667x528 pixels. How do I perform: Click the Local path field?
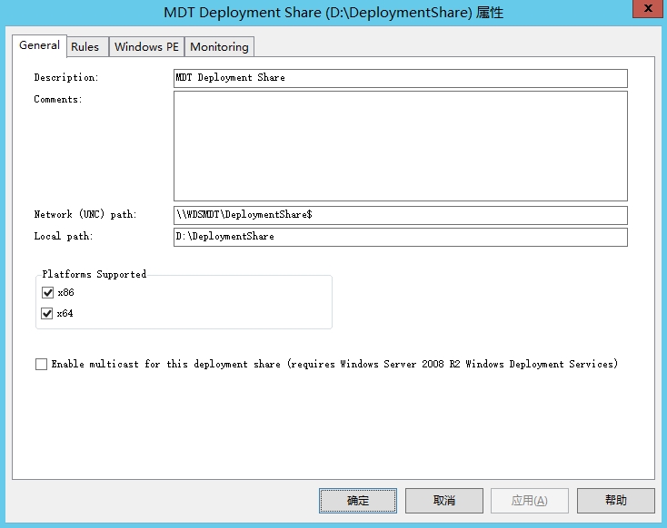pyautogui.click(x=400, y=237)
